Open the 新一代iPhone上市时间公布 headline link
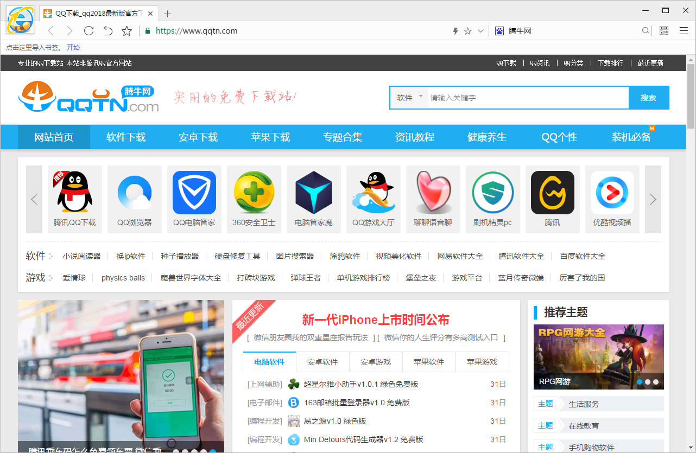 pos(376,320)
